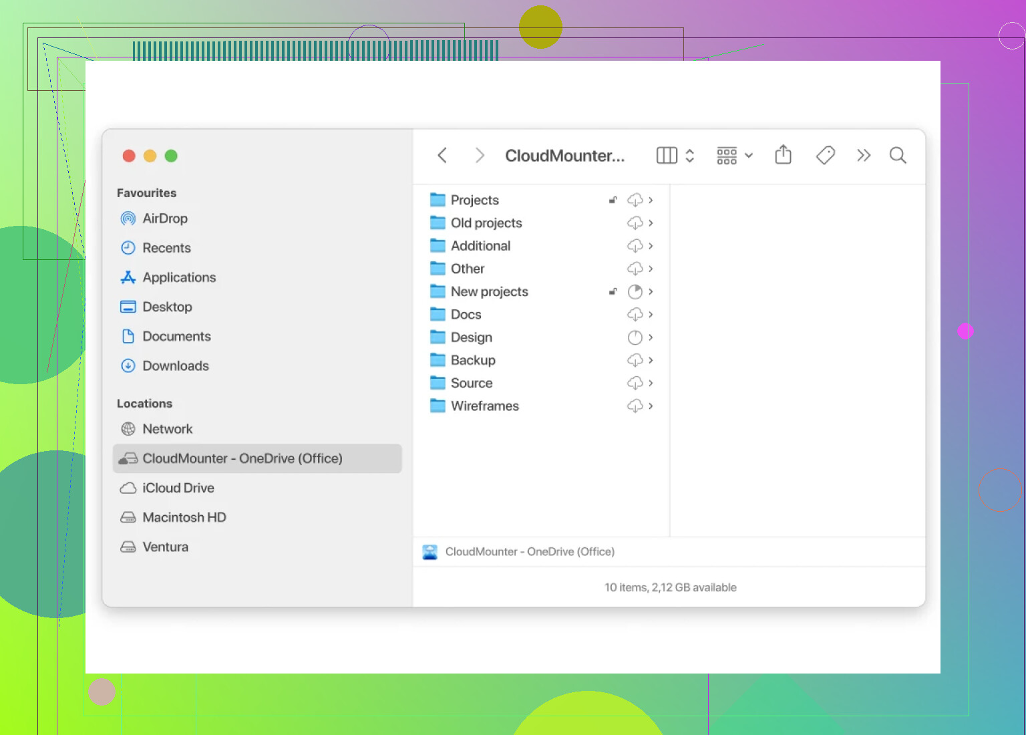
Task: Click the lock icon on Projects row
Action: coord(613,200)
